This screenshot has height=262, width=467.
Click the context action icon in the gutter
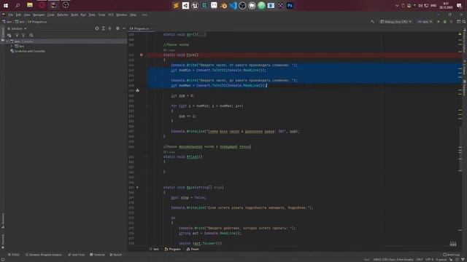coord(138,90)
